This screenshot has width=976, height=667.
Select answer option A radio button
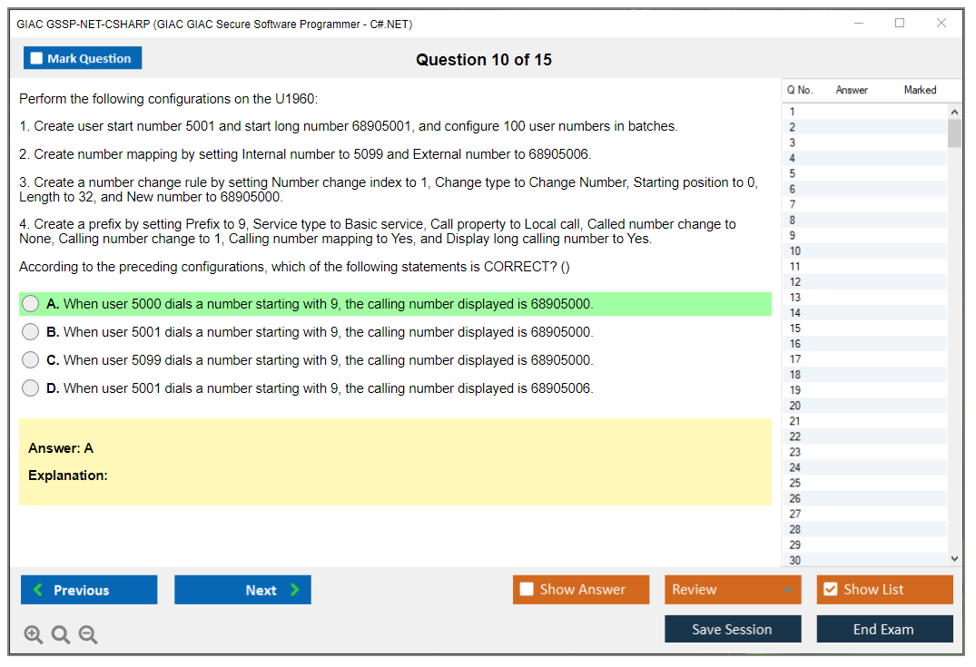(x=31, y=304)
